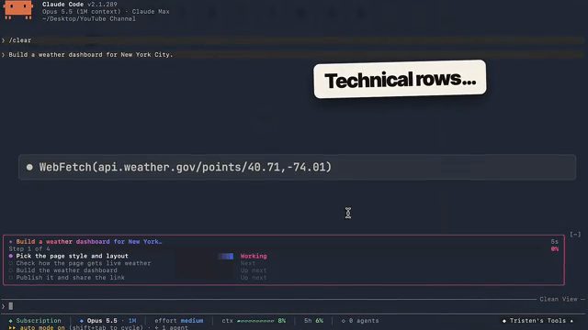The height and width of the screenshot is (330, 588).
Task: Select the 'Check how the page gets live weather' step
Action: [84, 263]
